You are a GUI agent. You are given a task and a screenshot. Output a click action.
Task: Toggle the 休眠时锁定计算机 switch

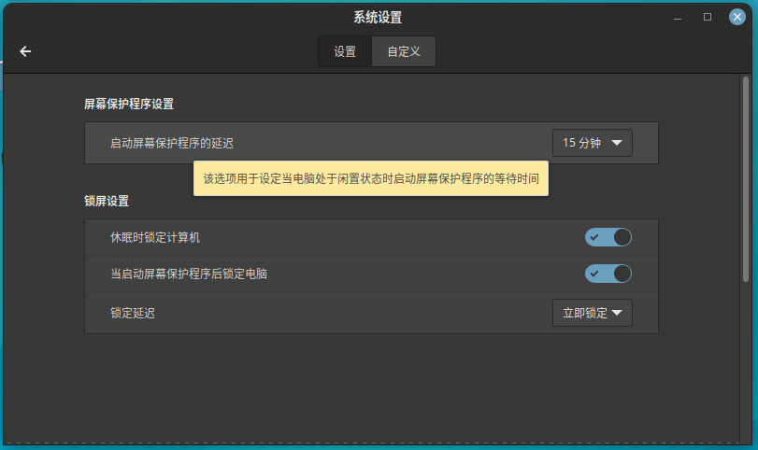[608, 237]
